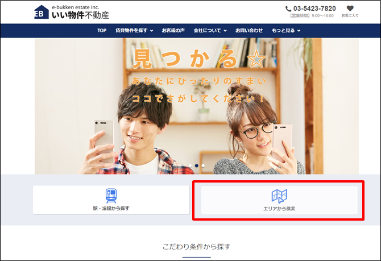Select the first carousel slide dot

pyautogui.click(x=190, y=166)
